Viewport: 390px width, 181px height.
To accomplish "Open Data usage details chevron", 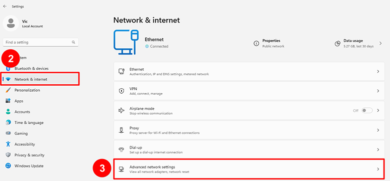I will (x=380, y=43).
